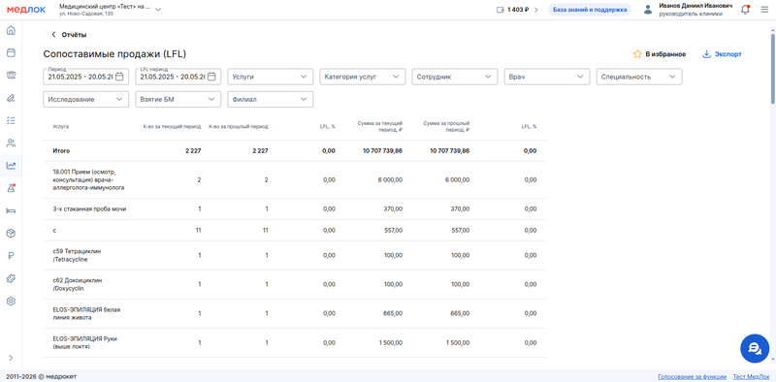Open the puzzle integrations icon in sidebar
The image size is (776, 382).
tap(11, 278)
